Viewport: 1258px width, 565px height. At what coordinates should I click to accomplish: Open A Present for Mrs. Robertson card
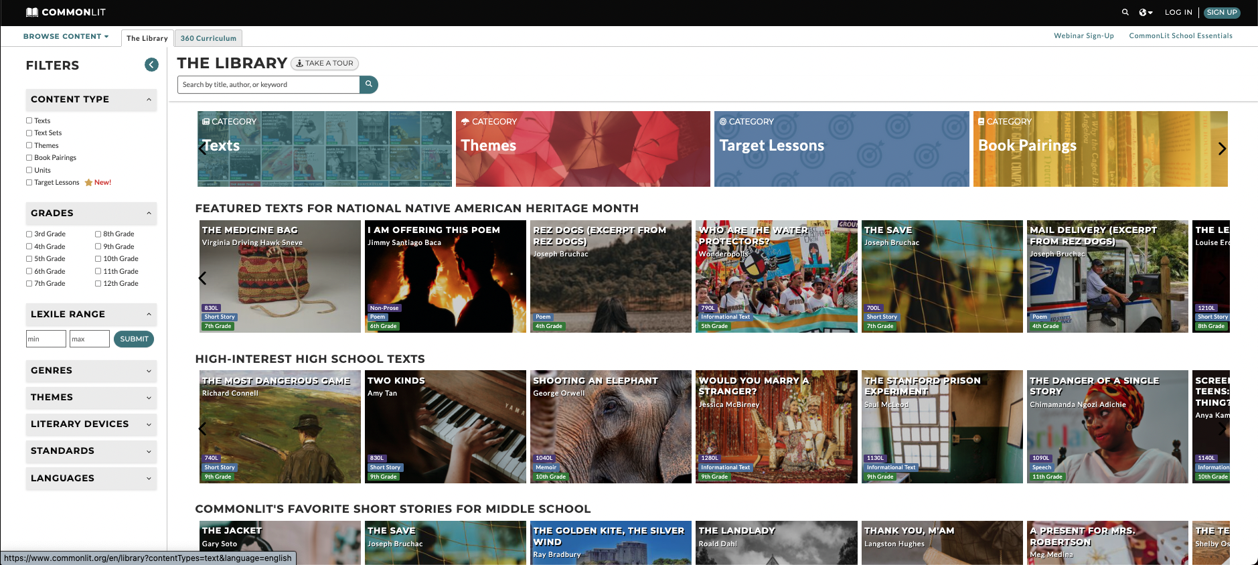1108,543
